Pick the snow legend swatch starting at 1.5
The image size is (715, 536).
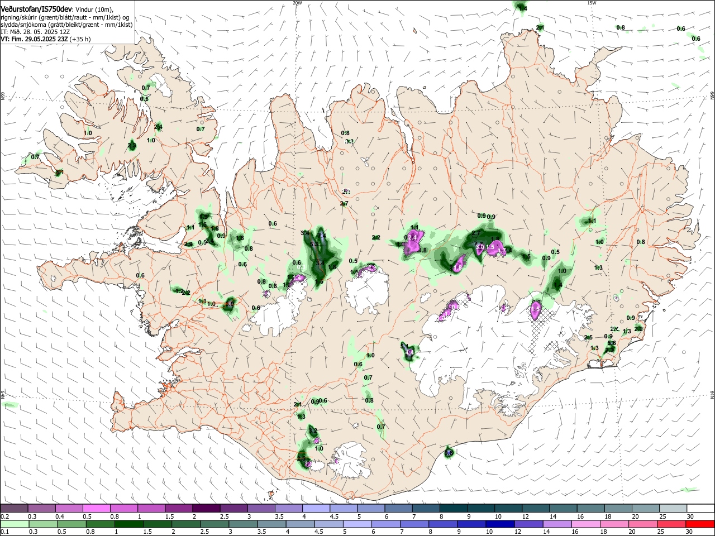pos(178,509)
